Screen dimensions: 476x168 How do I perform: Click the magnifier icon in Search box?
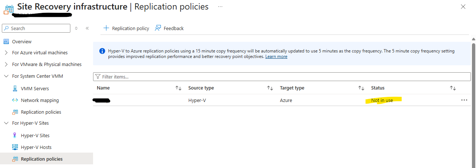(x=7, y=28)
